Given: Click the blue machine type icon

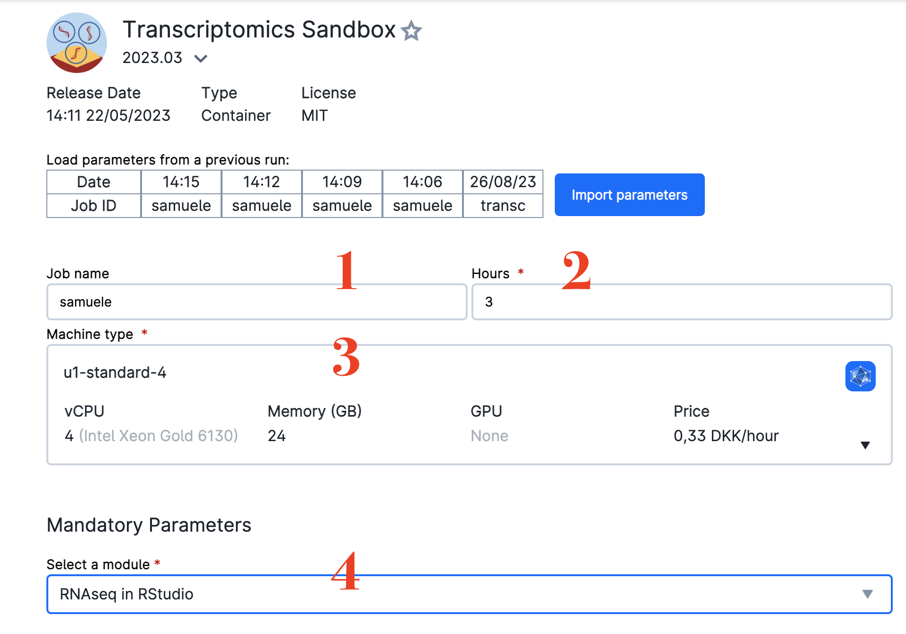Looking at the screenshot, I should 860,376.
